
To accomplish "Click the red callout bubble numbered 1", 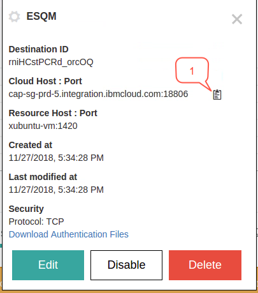I will [192, 71].
